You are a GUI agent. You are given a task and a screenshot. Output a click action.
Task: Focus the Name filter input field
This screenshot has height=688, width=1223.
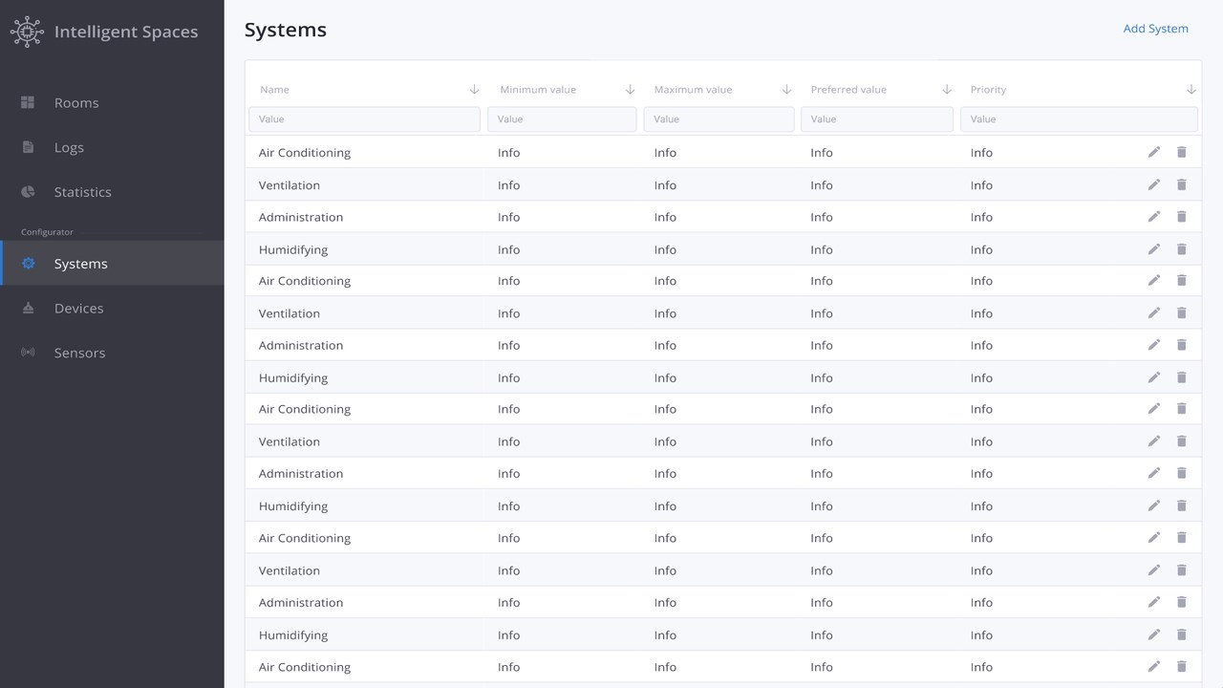[364, 119]
